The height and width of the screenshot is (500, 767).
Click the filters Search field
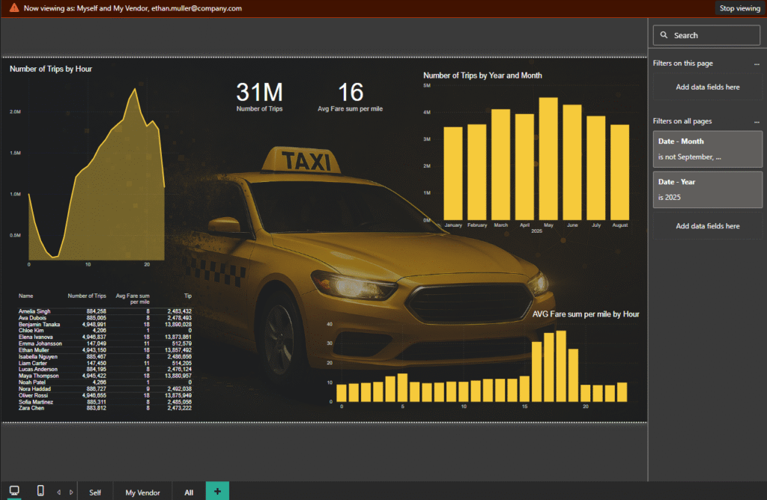coord(707,35)
